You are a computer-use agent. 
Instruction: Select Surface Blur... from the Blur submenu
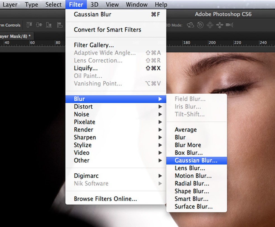193,207
